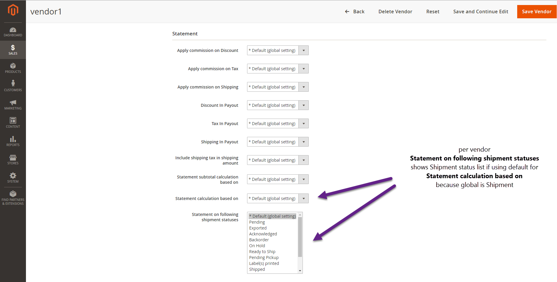Open Apply commission on Shipping dropdown

tap(278, 87)
